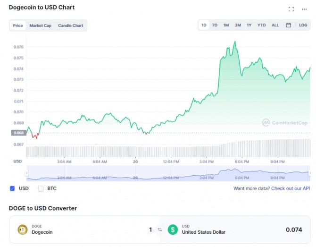Toggle the LOG scale button
316x247 pixels.
click(x=303, y=26)
